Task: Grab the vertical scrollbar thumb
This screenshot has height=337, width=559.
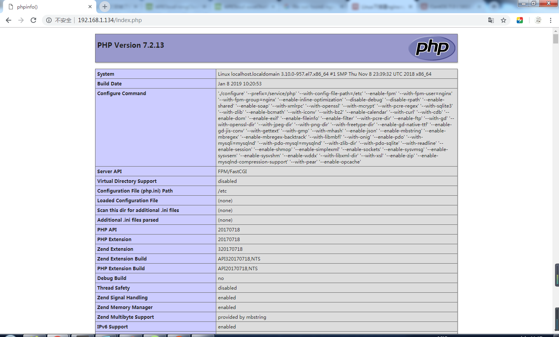Action: 556,39
